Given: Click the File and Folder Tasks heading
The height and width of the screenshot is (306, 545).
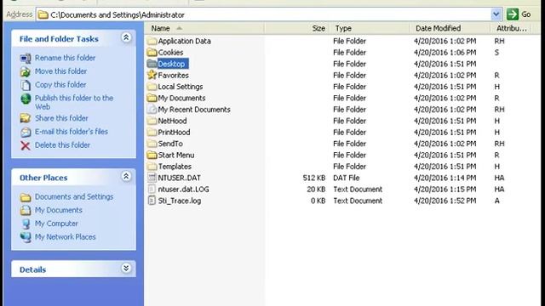Looking at the screenshot, I should tap(59, 39).
